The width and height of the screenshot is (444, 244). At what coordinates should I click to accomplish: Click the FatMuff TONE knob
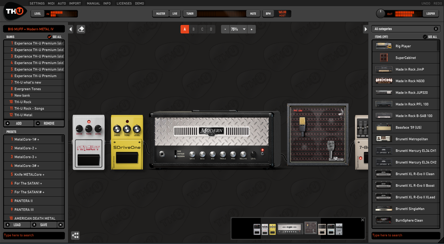[x=89, y=128]
